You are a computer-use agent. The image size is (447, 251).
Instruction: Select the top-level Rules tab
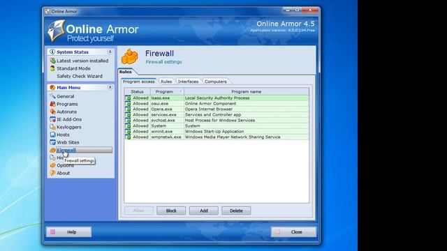coord(126,72)
